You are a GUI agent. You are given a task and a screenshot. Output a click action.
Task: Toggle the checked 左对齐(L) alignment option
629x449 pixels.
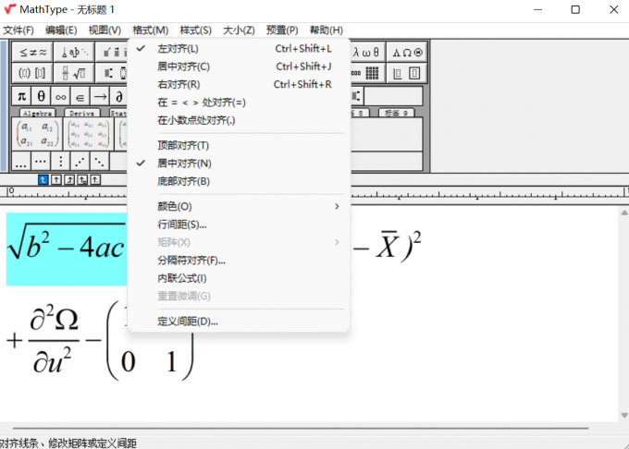click(x=239, y=49)
